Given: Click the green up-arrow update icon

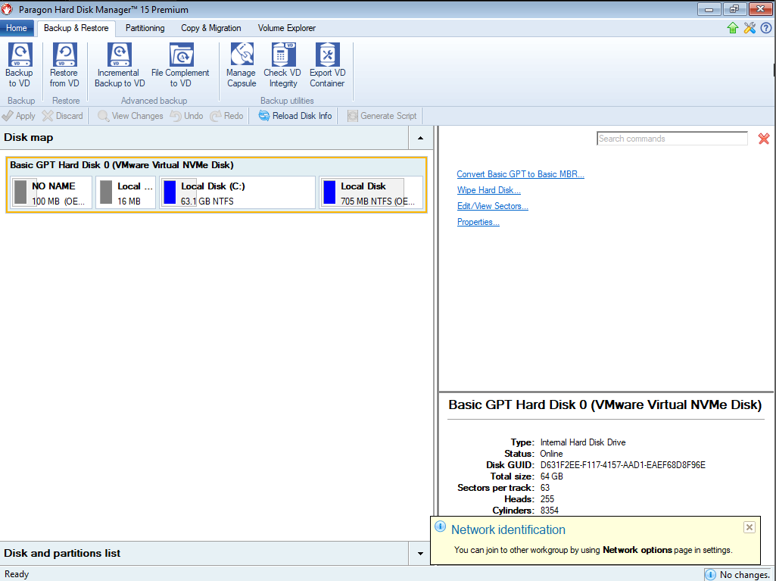Looking at the screenshot, I should tap(733, 28).
